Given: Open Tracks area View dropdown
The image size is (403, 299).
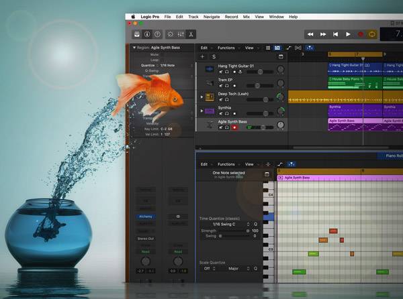Looking at the screenshot, I should pyautogui.click(x=252, y=48).
